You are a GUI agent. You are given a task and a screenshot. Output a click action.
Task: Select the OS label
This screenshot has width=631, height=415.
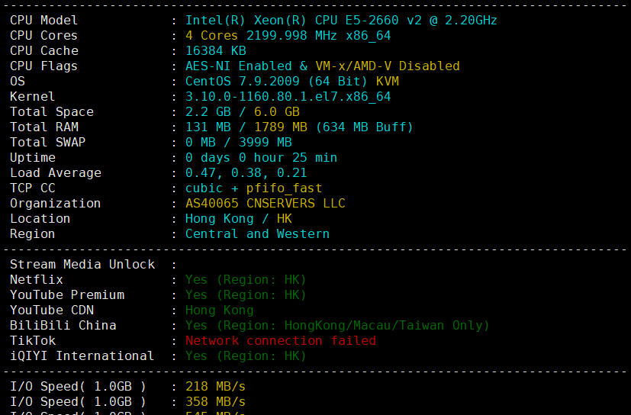pyautogui.click(x=18, y=82)
